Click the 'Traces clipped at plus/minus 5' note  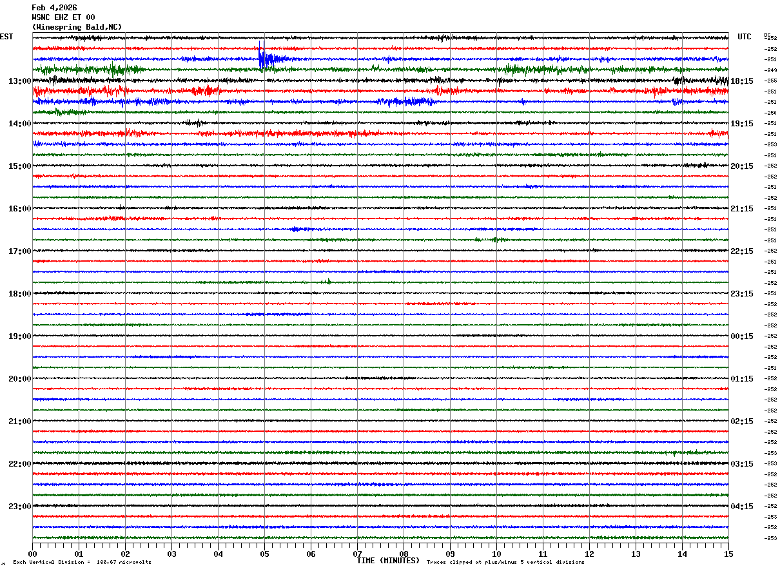[x=505, y=562]
